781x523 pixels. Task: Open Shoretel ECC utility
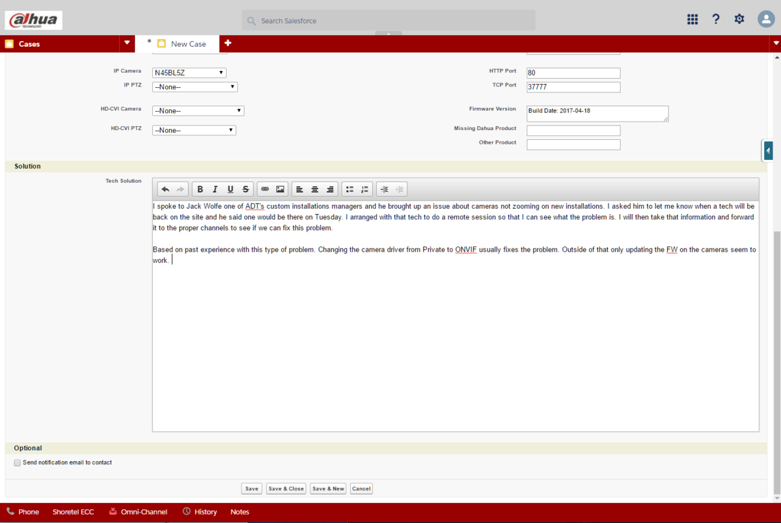tap(73, 512)
